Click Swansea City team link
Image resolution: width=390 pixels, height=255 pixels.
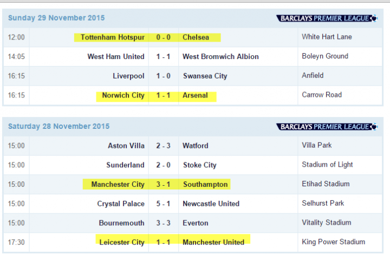coord(205,76)
